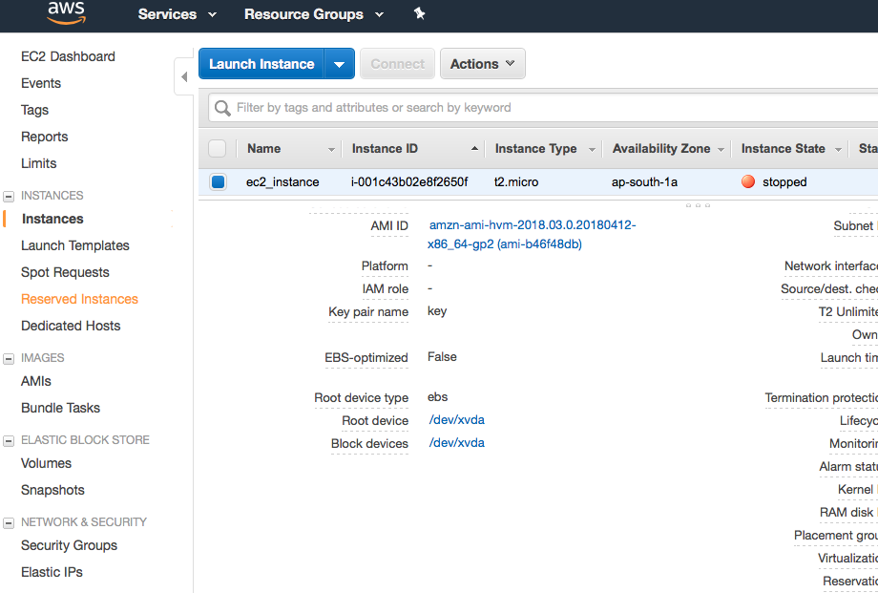Open the Services menu
This screenshot has height=593, width=878.
coord(177,14)
